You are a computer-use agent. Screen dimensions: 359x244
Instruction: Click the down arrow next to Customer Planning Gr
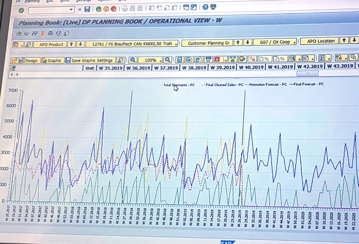click(247, 42)
